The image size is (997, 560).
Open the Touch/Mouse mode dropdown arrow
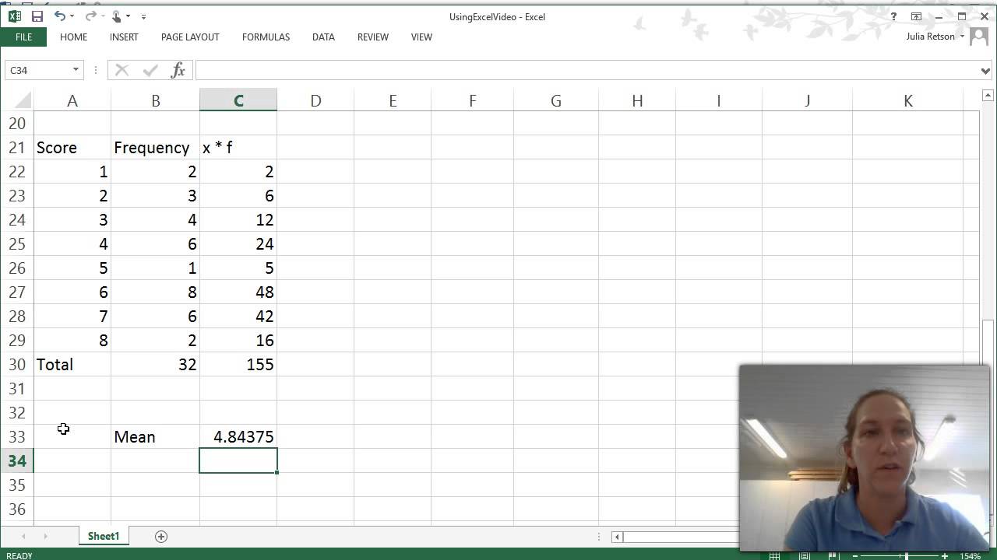[x=129, y=16]
